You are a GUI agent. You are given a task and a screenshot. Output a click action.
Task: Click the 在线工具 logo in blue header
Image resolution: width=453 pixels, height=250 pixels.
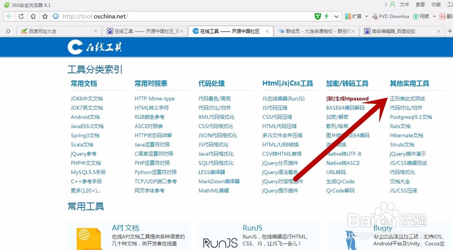click(x=95, y=47)
